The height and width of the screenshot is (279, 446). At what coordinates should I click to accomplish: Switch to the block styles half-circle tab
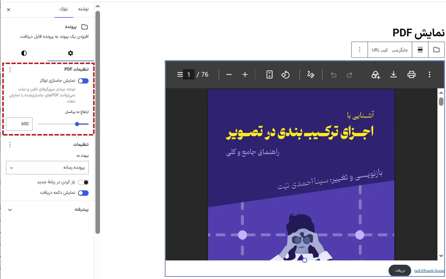coord(24,53)
